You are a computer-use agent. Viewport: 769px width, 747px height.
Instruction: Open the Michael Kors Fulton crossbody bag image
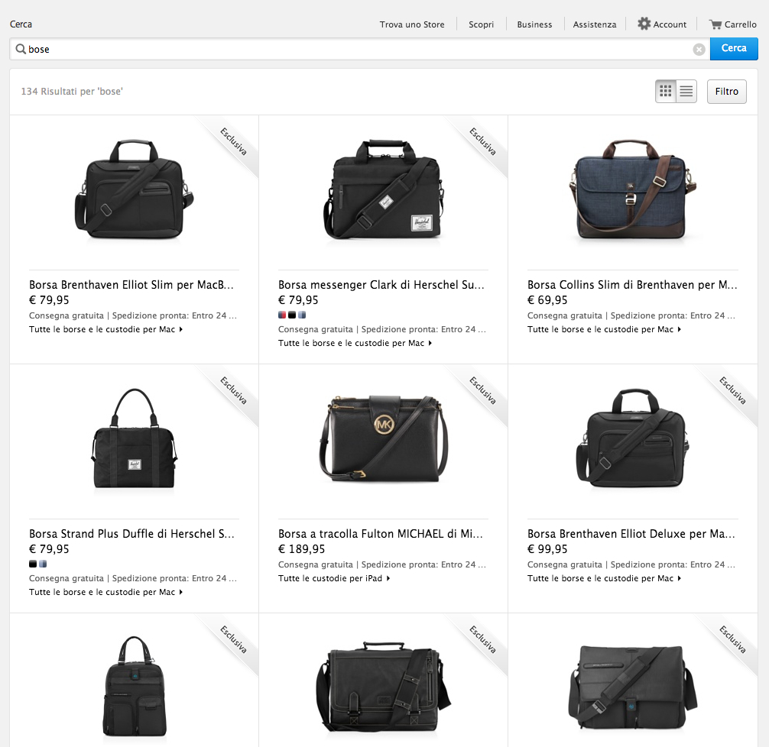point(384,438)
